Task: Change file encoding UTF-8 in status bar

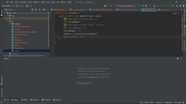Action: click(x=152, y=103)
